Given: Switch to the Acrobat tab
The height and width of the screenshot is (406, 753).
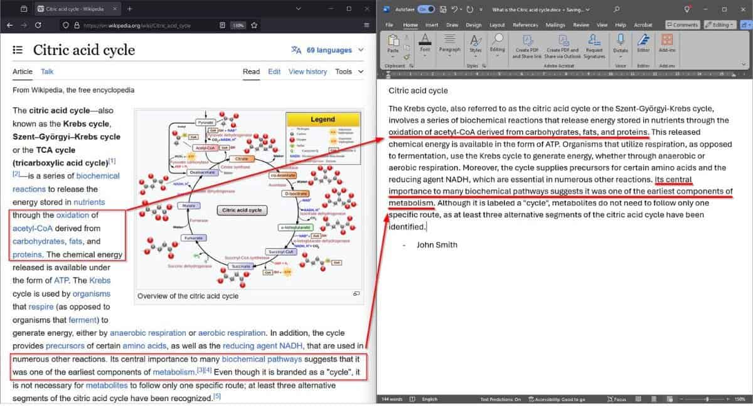Looking at the screenshot, I should (643, 25).
